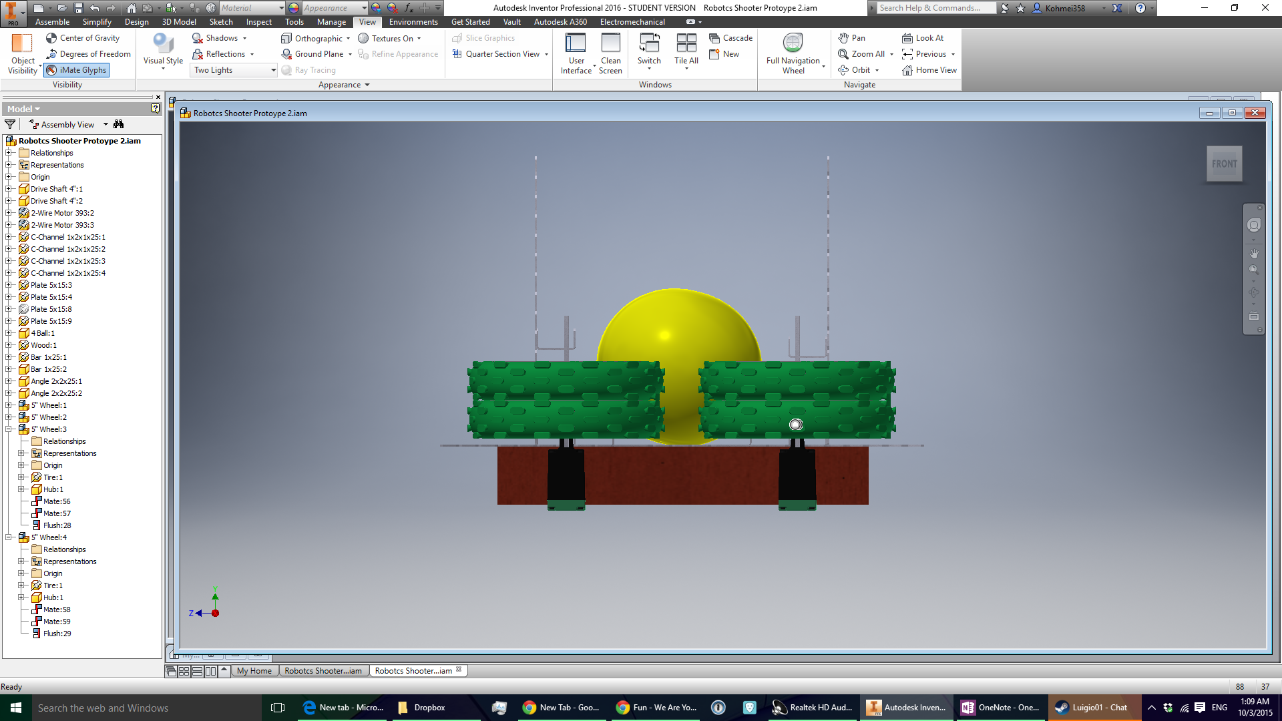Open the Two Lights lighting dropdown
This screenshot has width=1282, height=721.
[x=234, y=70]
